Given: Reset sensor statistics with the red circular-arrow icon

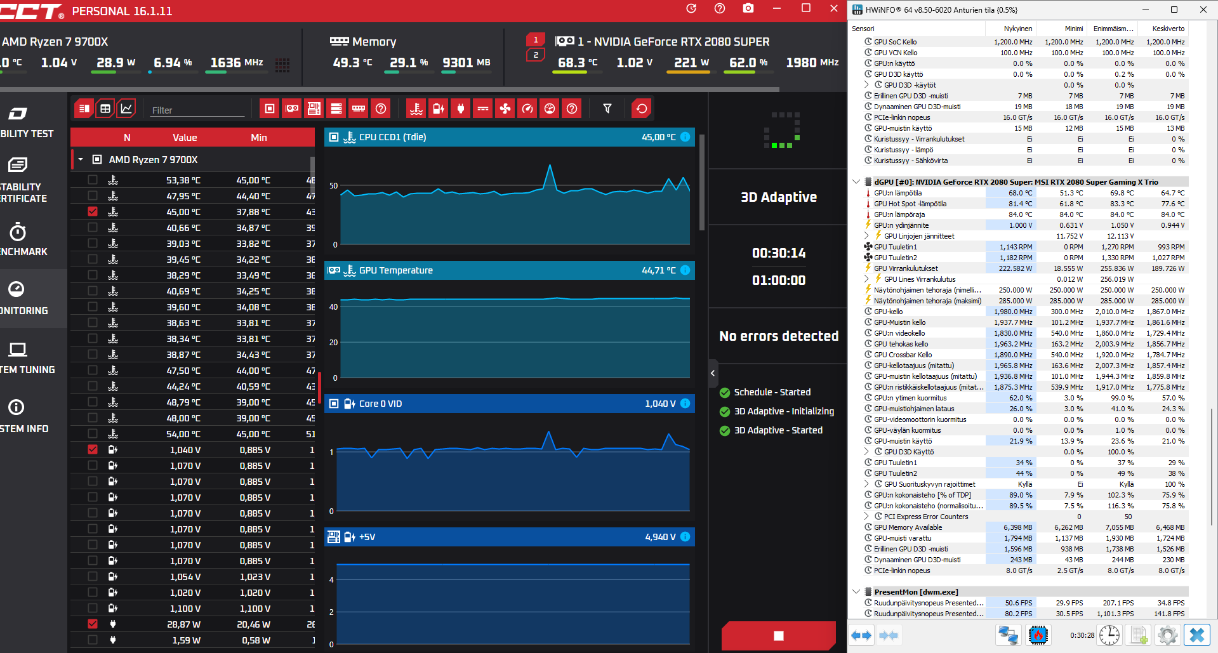Looking at the screenshot, I should click(x=642, y=109).
